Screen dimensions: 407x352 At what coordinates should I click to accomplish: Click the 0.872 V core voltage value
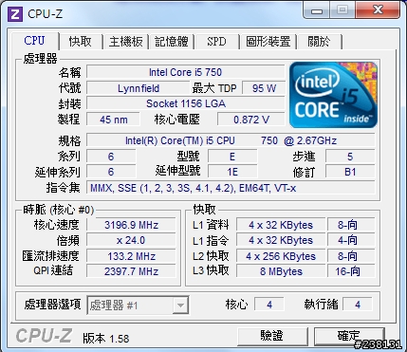pos(251,120)
